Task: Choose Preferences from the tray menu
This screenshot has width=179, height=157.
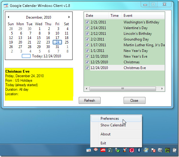Action: pyautogui.click(x=116, y=119)
